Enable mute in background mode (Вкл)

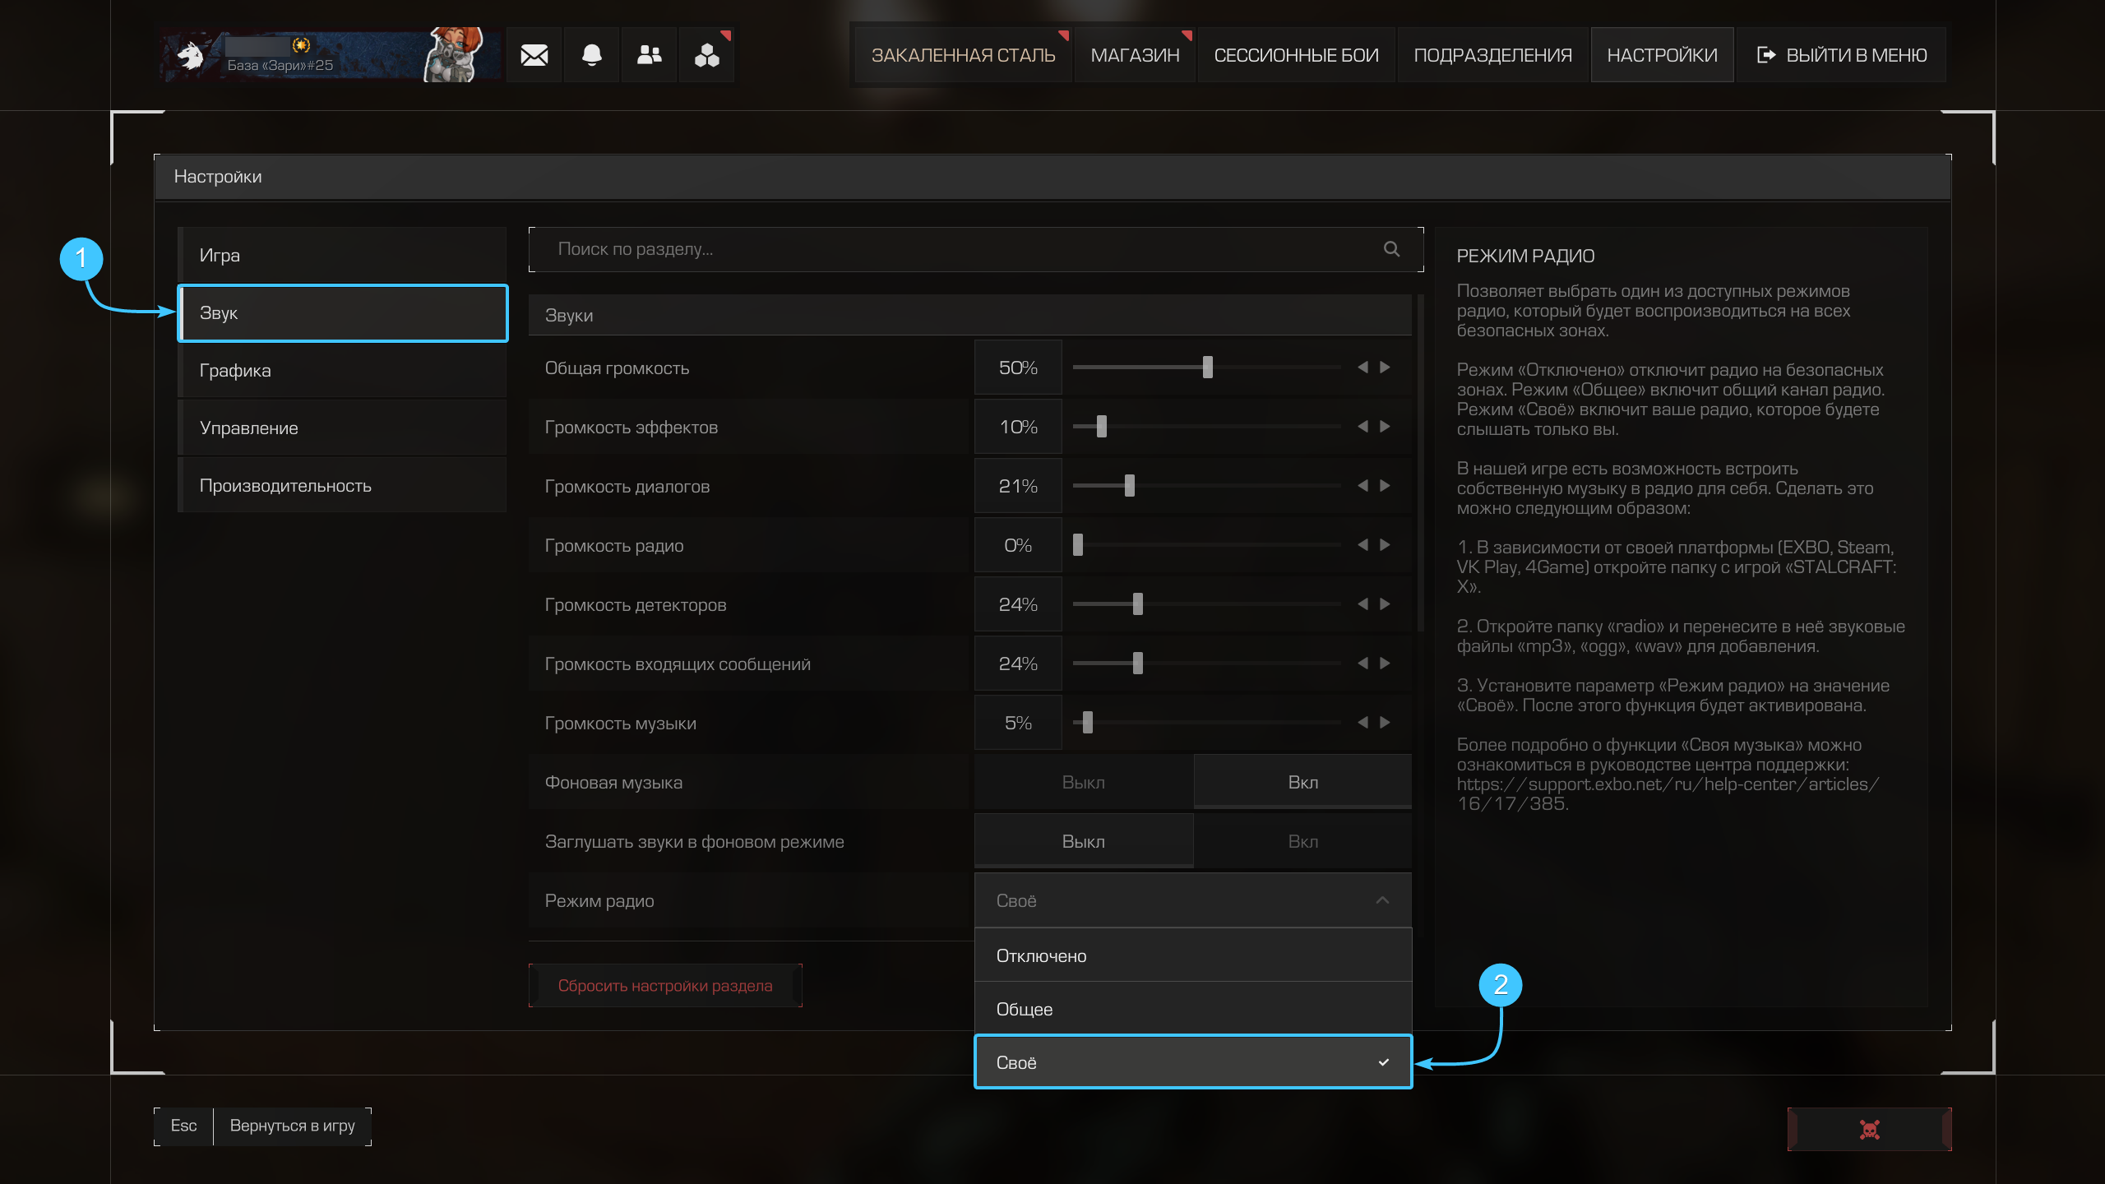pyautogui.click(x=1302, y=841)
